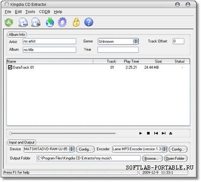Open the Tools menu

30,12
